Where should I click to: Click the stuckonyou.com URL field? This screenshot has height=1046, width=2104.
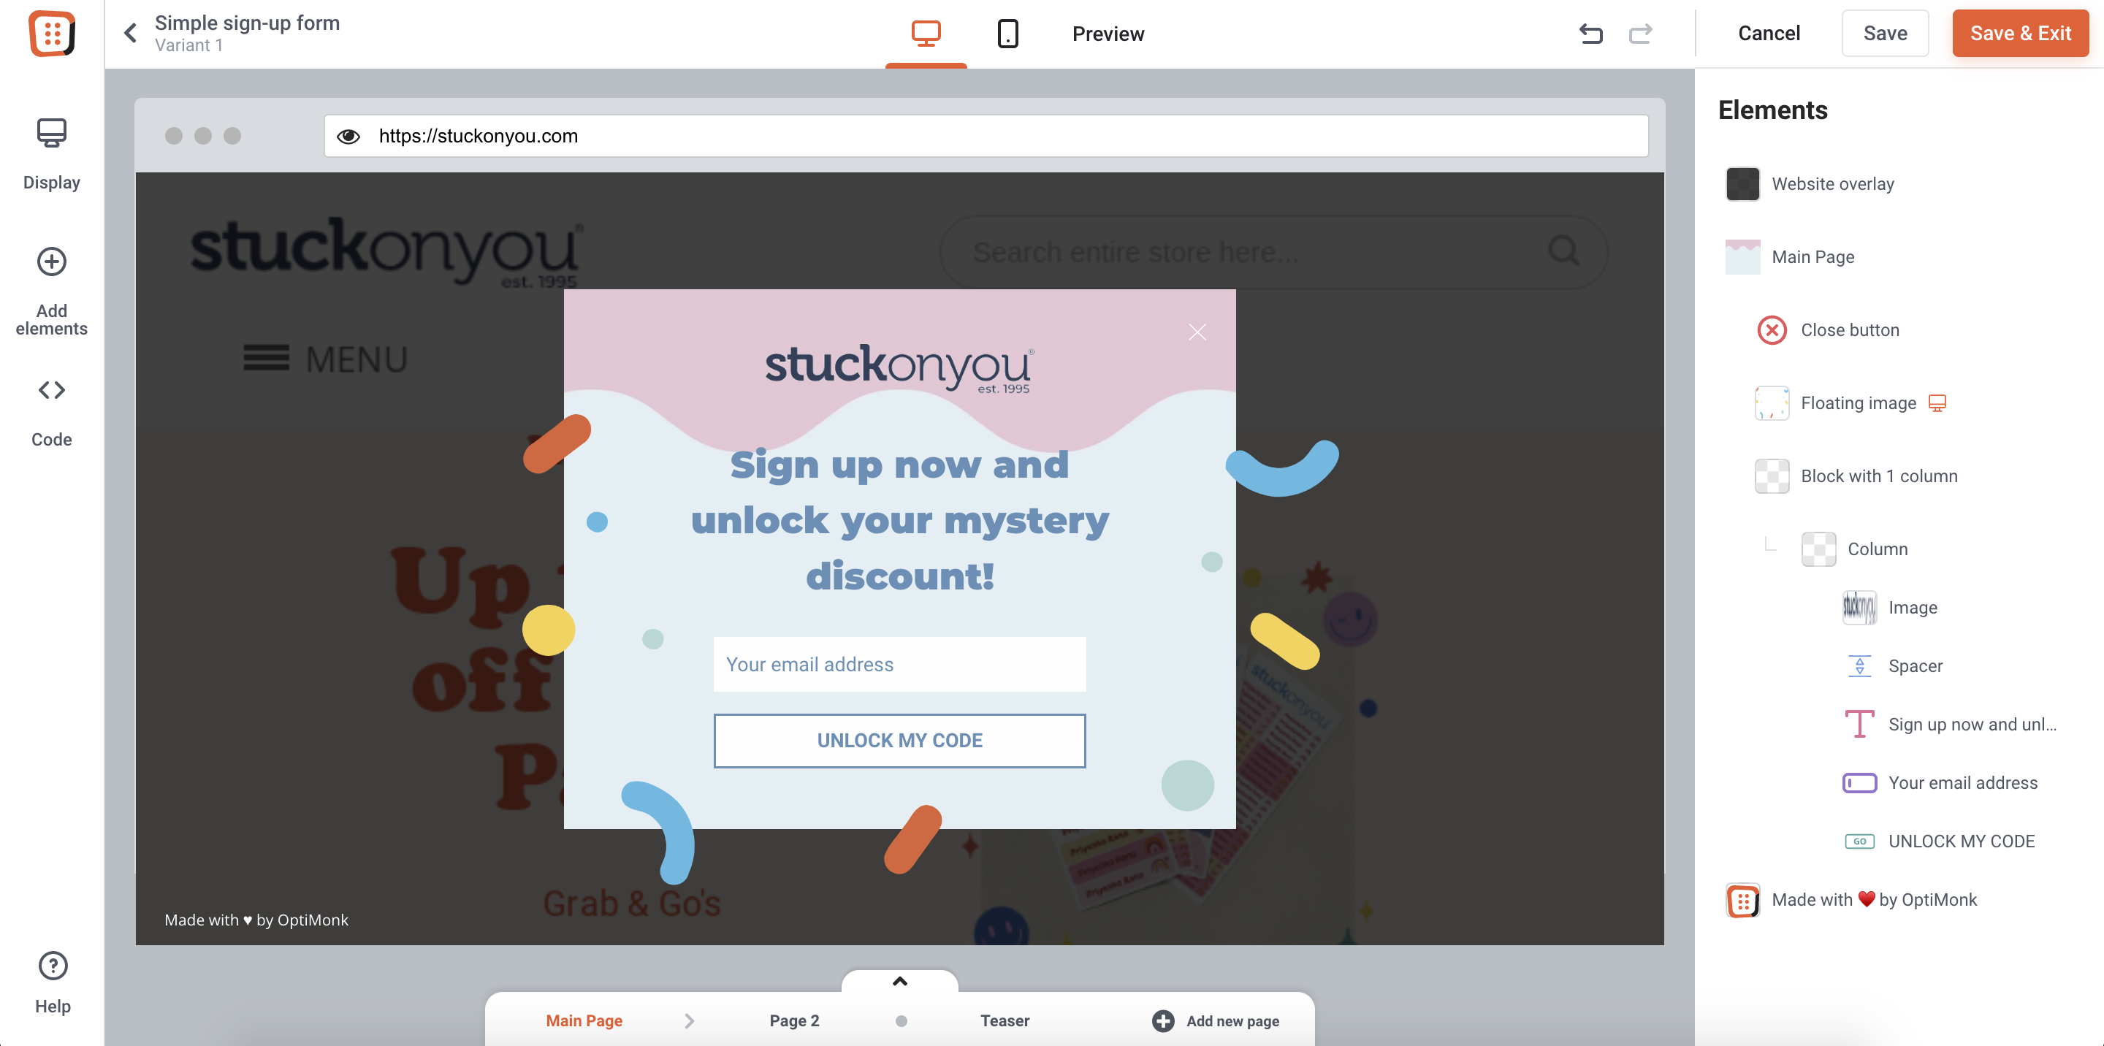click(986, 137)
